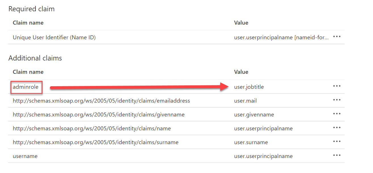The height and width of the screenshot is (173, 373).
Task: Open ellipsis menu for surname claim
Action: [x=337, y=141]
